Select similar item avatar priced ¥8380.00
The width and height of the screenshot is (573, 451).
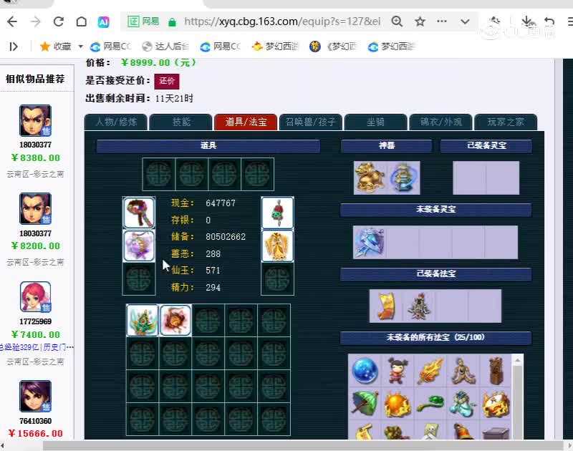click(x=35, y=120)
